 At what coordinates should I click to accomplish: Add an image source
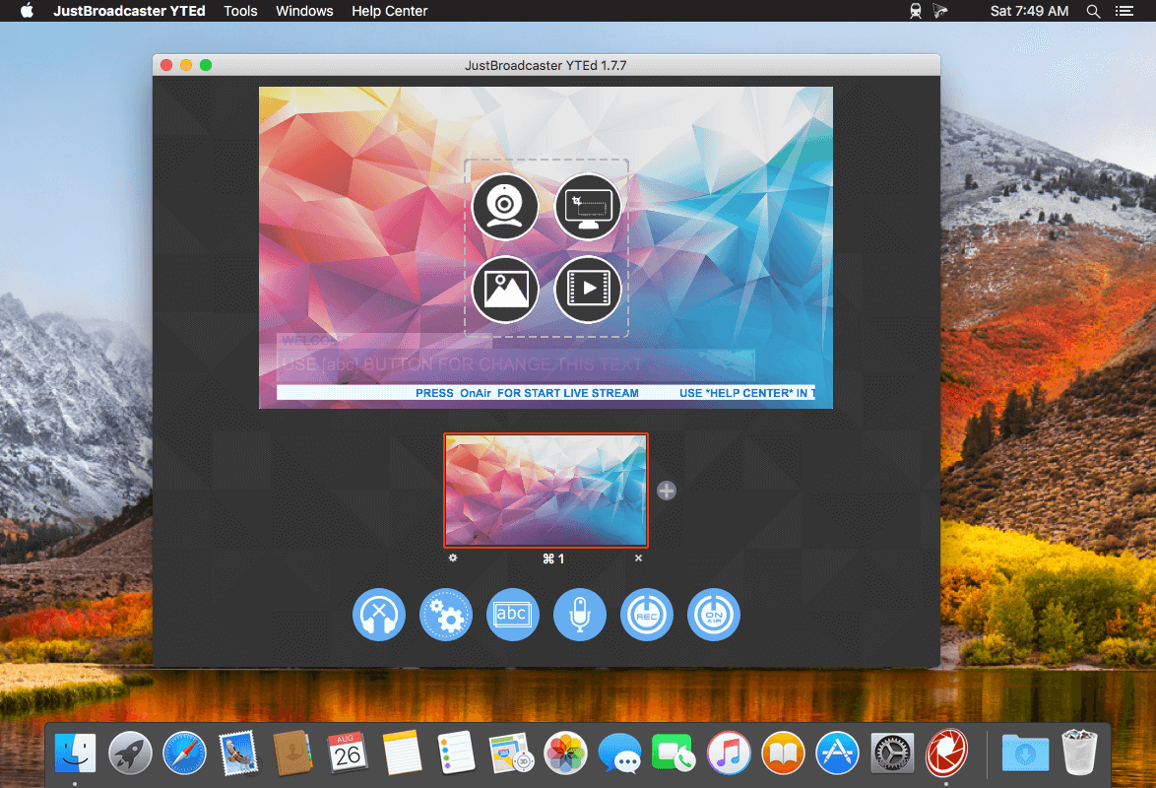tap(505, 290)
